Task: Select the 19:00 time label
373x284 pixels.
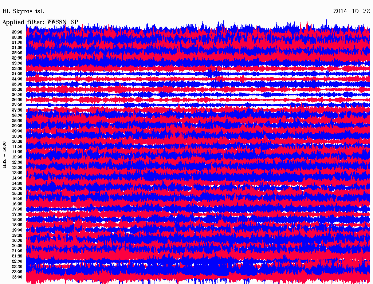Action: 17,230
